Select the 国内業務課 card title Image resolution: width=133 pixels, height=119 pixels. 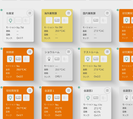(x=89, y=13)
